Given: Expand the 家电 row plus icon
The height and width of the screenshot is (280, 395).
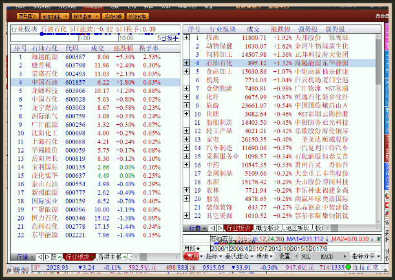Looking at the screenshot, I should pos(186,139).
